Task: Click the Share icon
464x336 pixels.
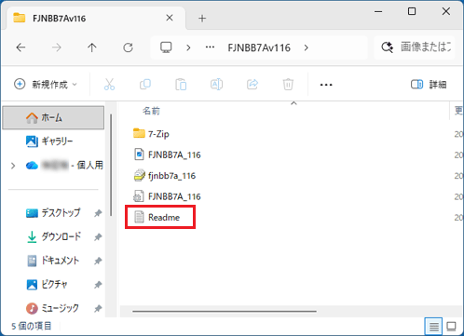Action: [x=252, y=84]
